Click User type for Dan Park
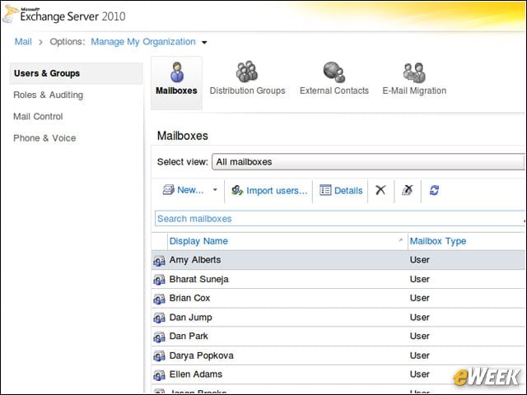Screen dimensions: 527x395 (419, 337)
